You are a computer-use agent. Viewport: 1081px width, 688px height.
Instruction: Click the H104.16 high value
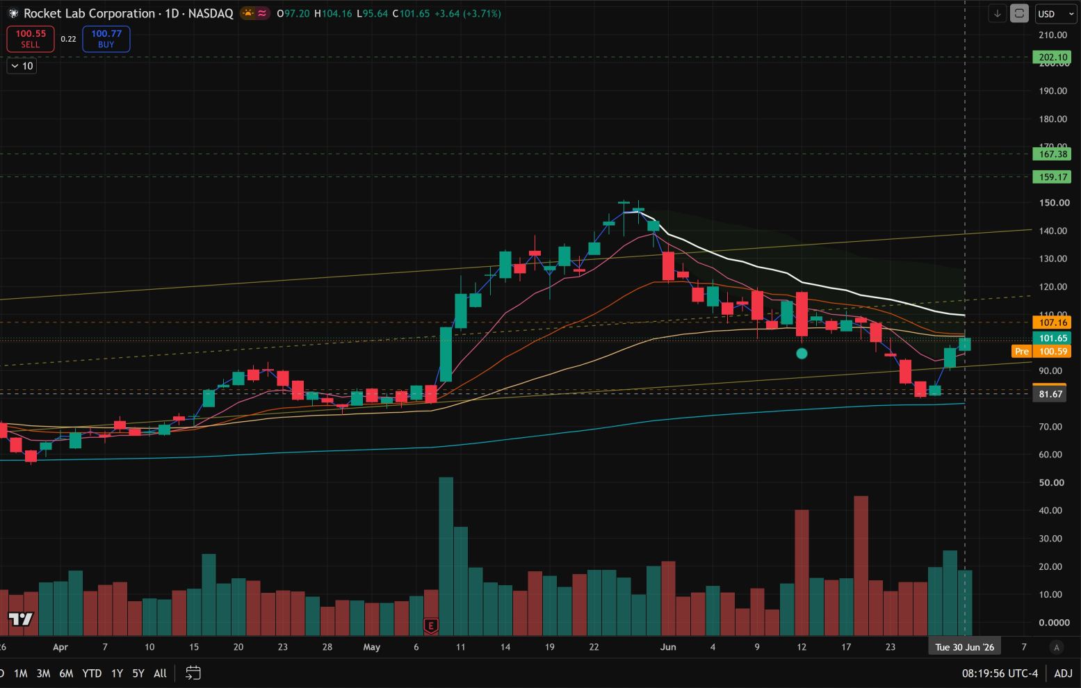click(333, 13)
